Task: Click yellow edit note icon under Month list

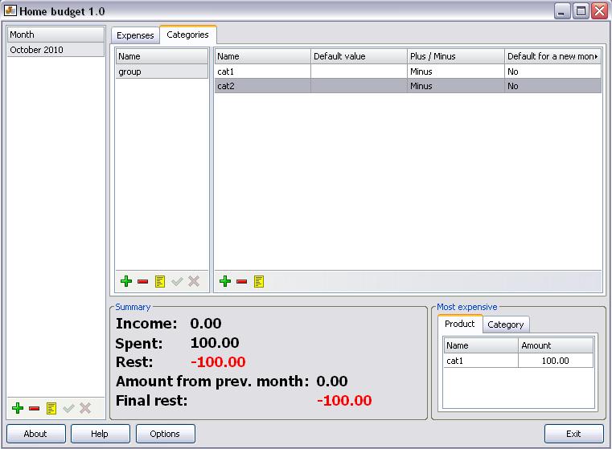Action: (51, 408)
